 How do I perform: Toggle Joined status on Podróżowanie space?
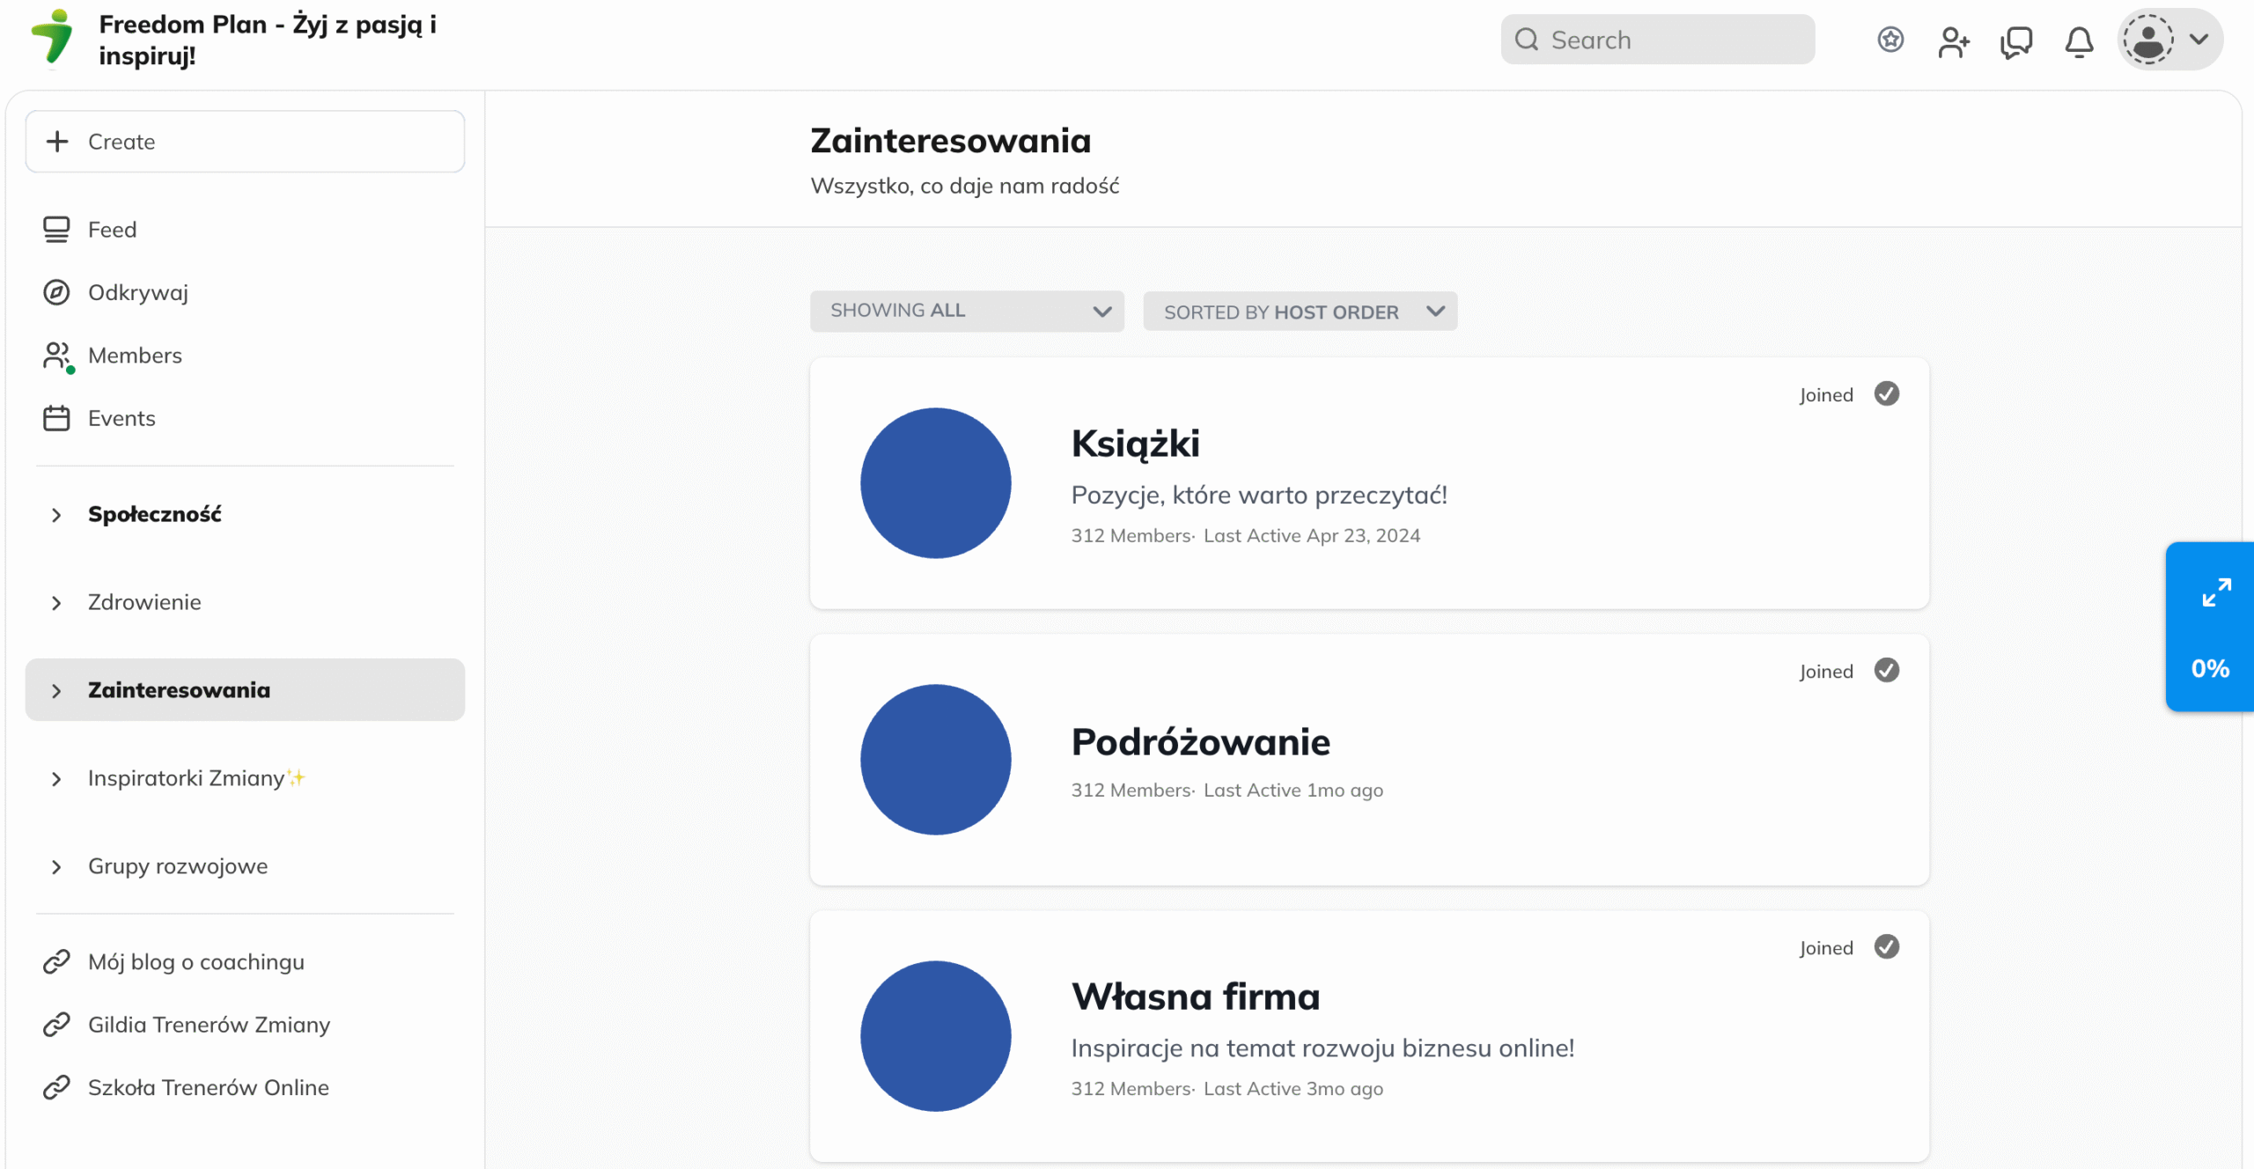(1886, 670)
